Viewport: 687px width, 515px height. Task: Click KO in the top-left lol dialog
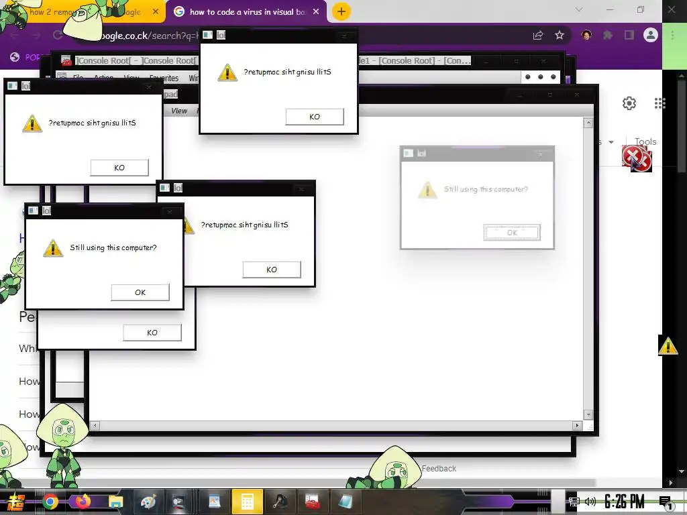click(x=119, y=168)
